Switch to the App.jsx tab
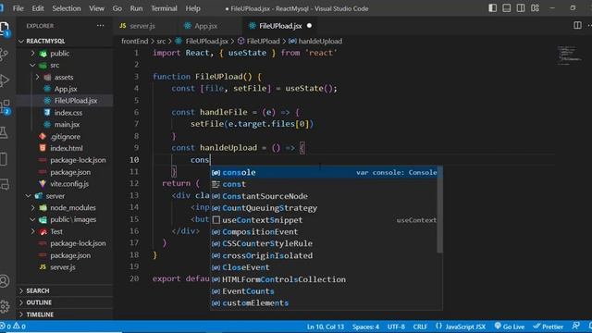This screenshot has height=333, width=592. tap(205, 26)
